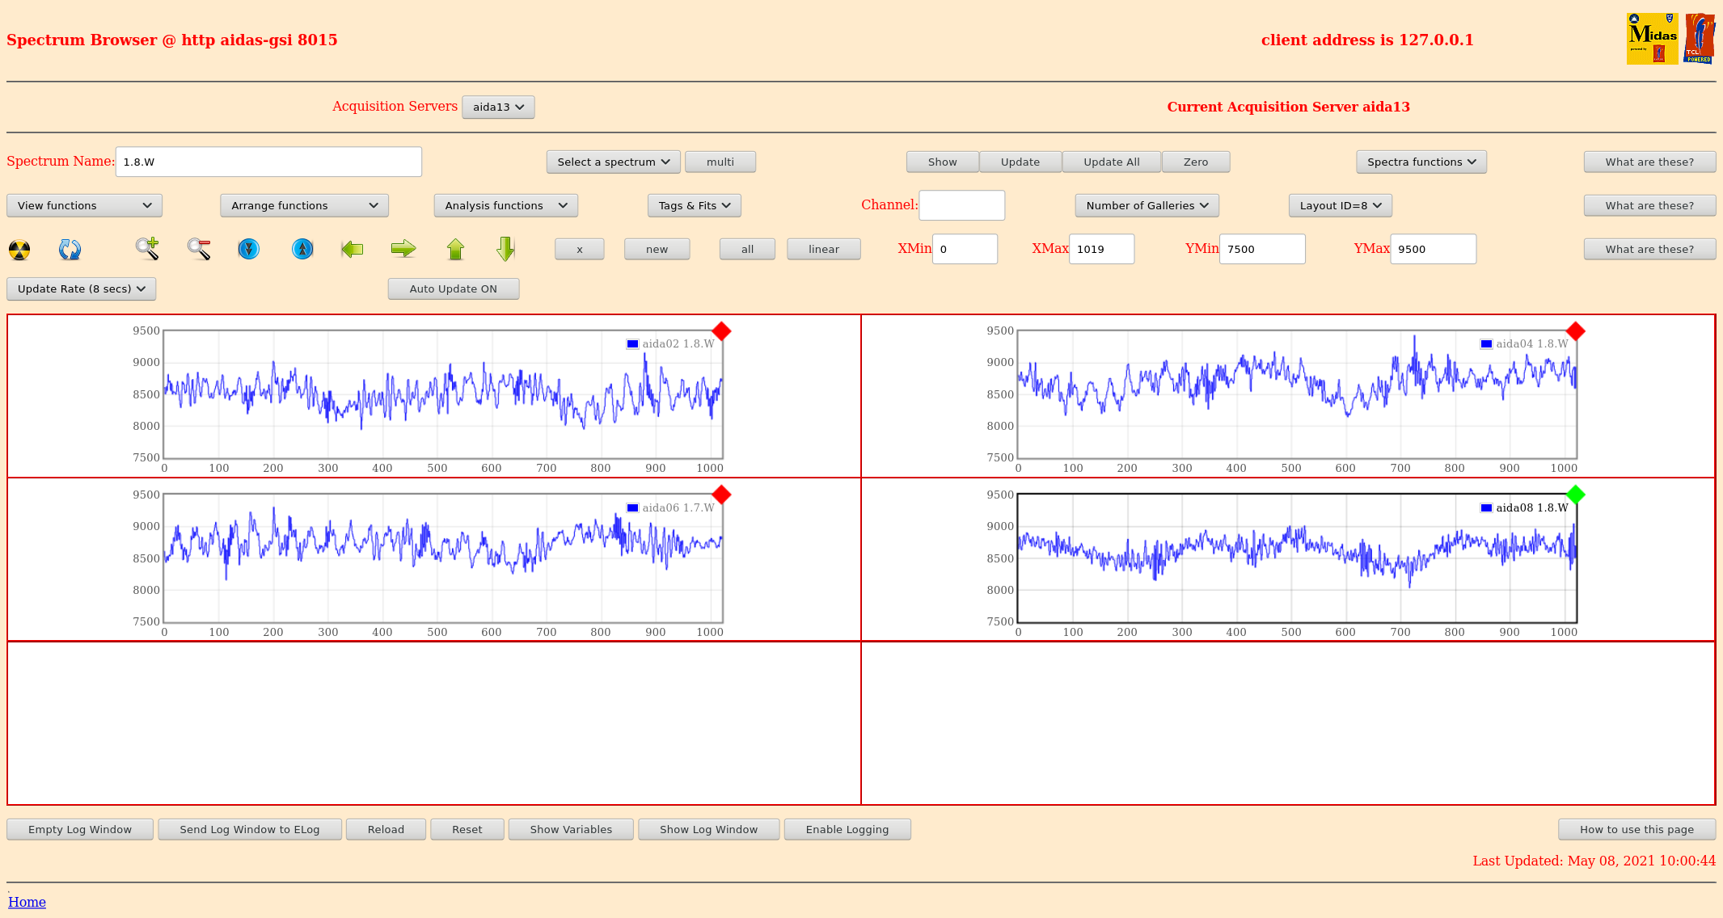Open the Acquisition Servers aida13 dropdown
The width and height of the screenshot is (1723, 918).
498,107
